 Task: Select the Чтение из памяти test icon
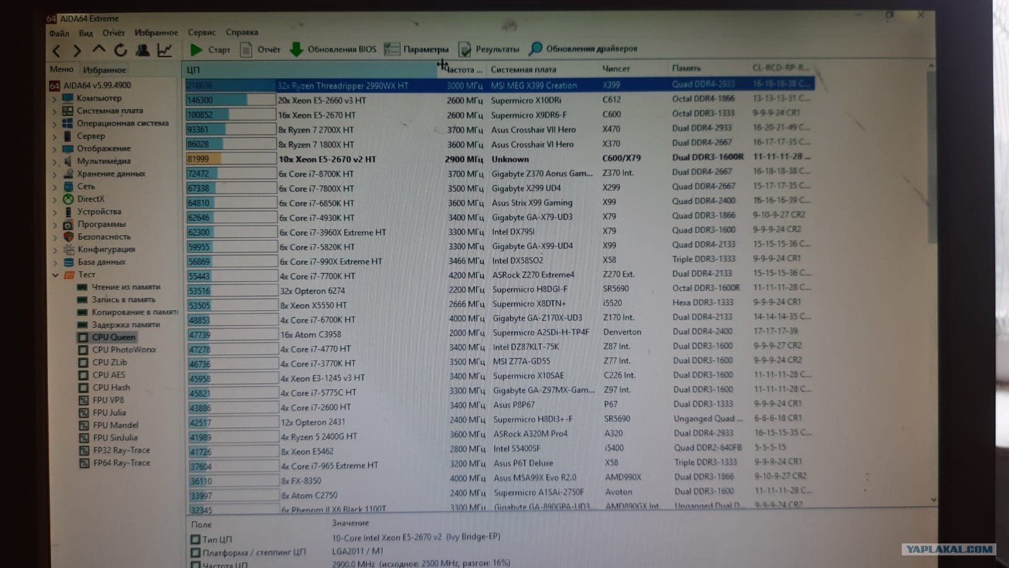point(82,287)
